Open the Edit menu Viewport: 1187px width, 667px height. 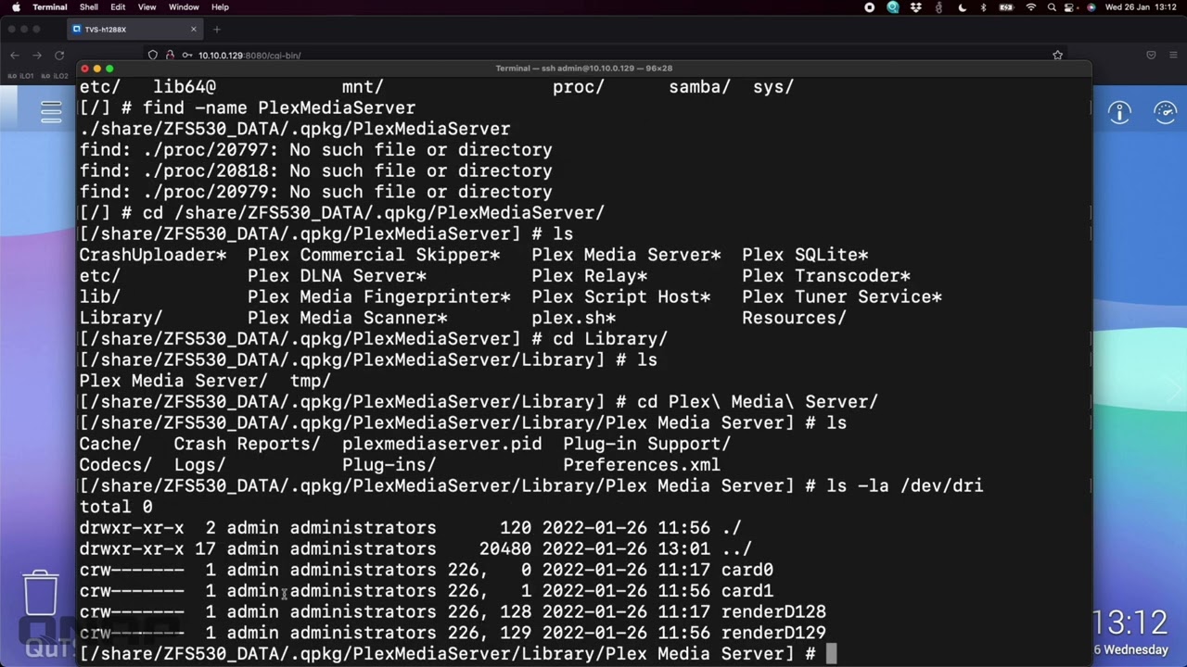point(119,7)
